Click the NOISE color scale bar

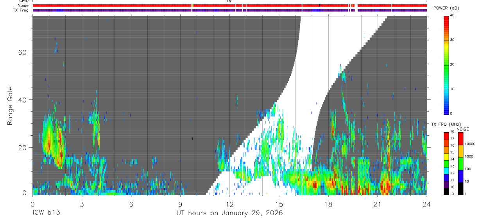click(x=461, y=163)
